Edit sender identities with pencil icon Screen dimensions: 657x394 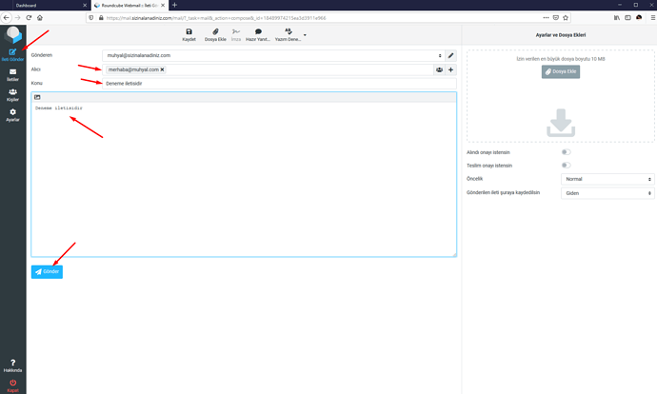coord(450,55)
